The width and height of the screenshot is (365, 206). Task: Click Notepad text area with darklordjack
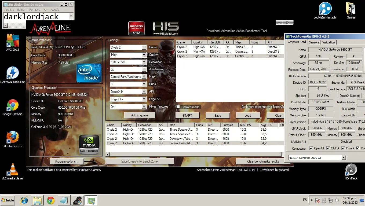coord(36,17)
